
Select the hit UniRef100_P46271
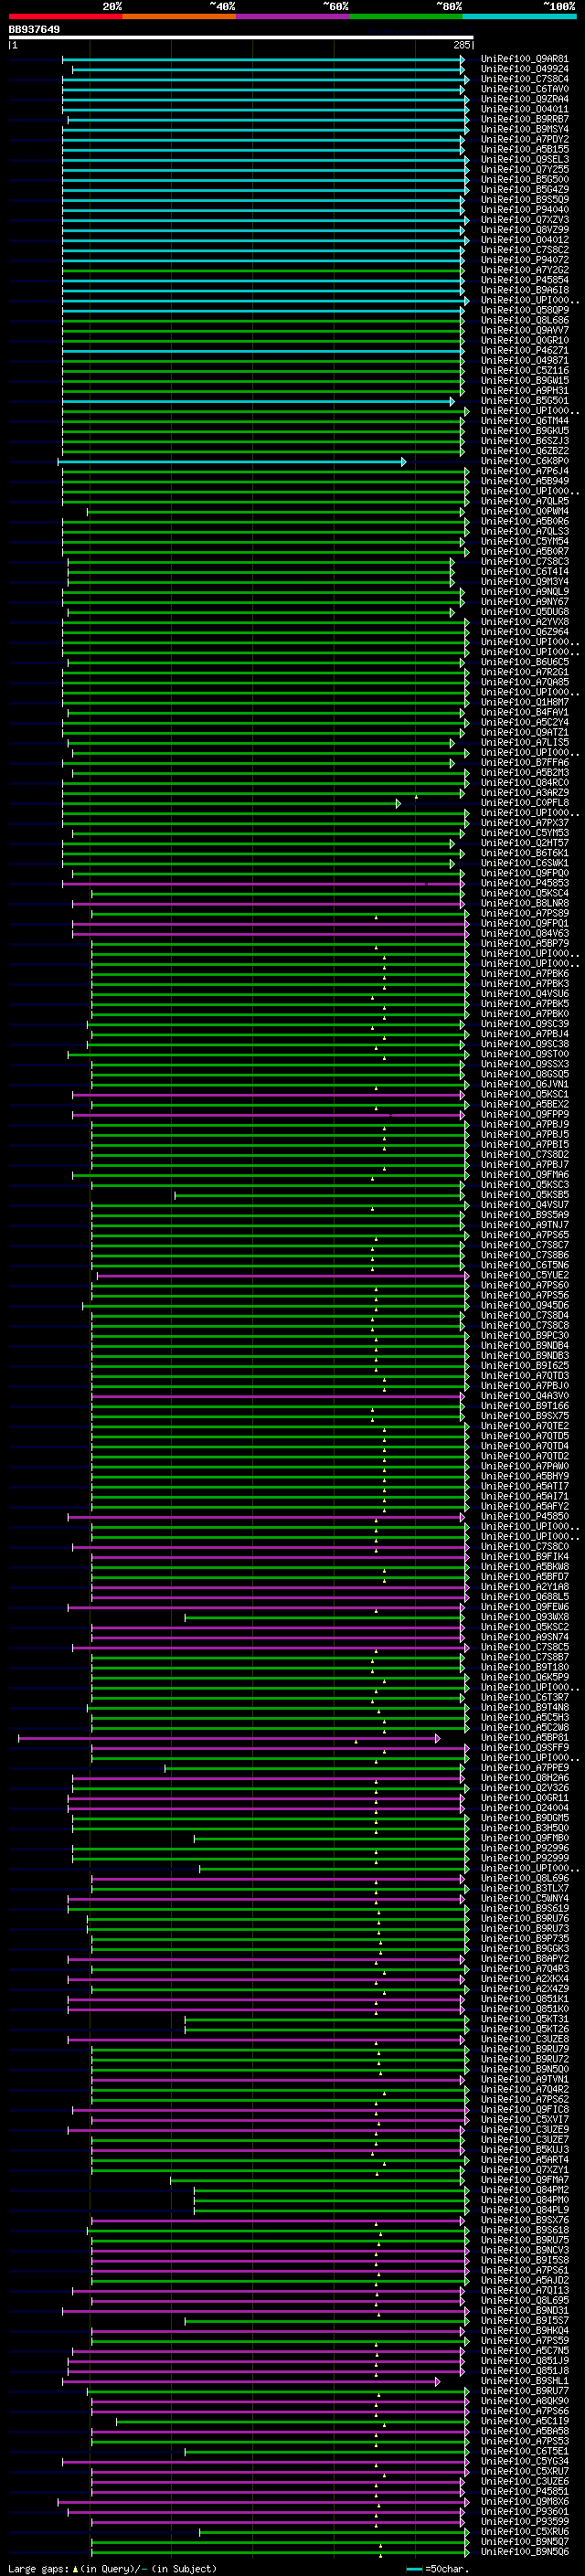pyautogui.click(x=524, y=350)
